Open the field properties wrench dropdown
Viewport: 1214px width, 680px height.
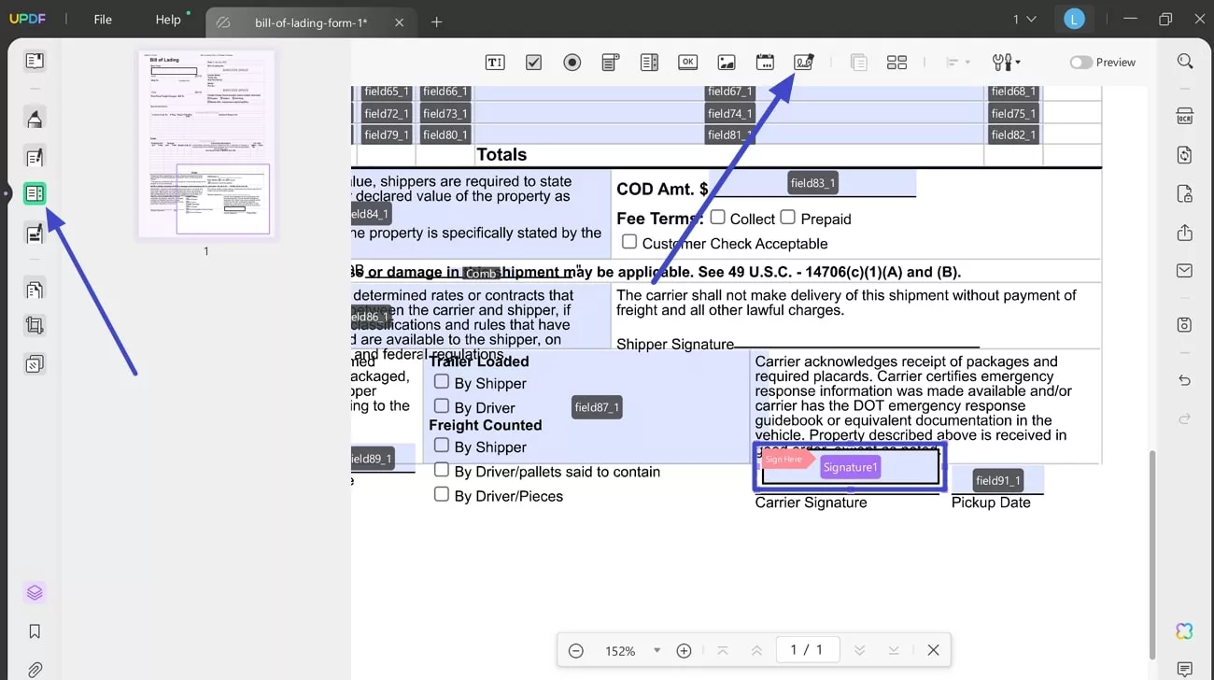(1006, 62)
